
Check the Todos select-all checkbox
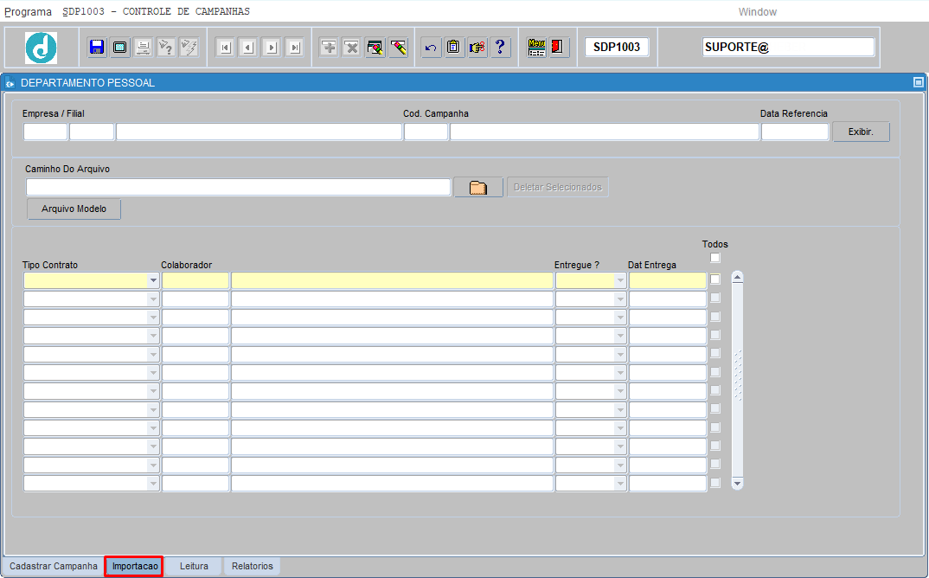coord(715,258)
